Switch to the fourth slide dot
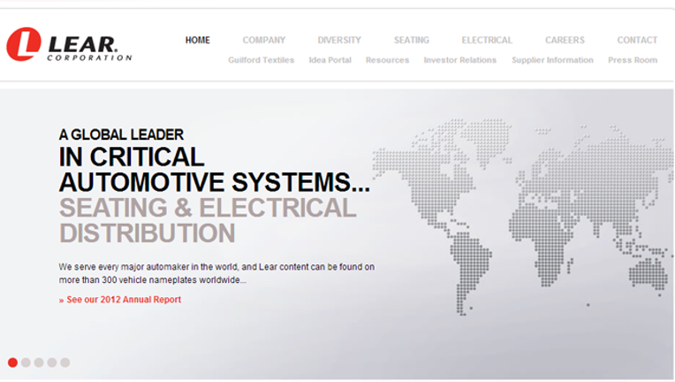 tap(52, 363)
